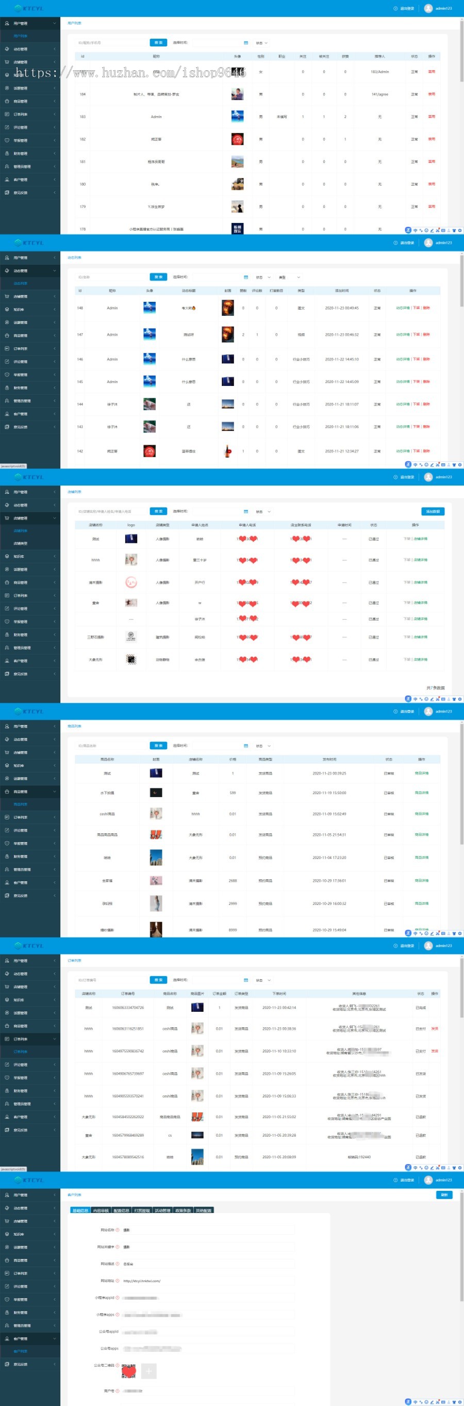Image resolution: width=464 pixels, height=1406 pixels.
Task: Click 订单列表 icon in 用户列表 page sidebar
Action: 7,115
